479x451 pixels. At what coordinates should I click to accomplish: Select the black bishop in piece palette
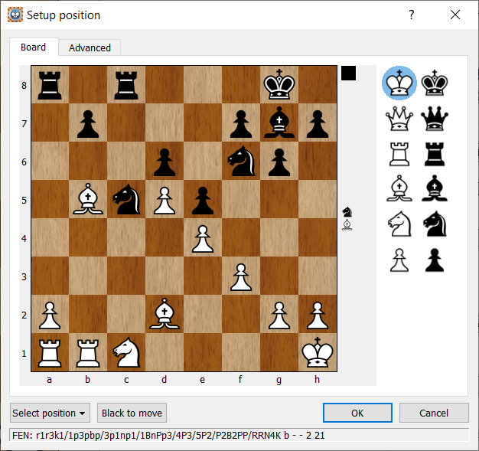click(435, 189)
